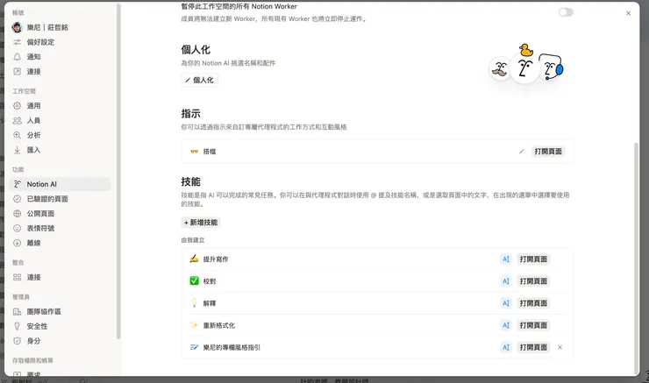Open 連接 under account section
Screen dimensions: 649x383
click(60, 72)
